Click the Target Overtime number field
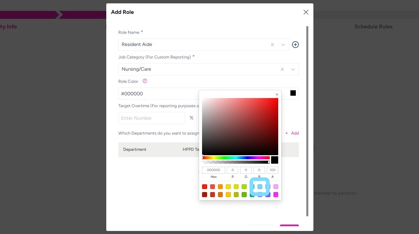This screenshot has width=419, height=234. click(151, 118)
